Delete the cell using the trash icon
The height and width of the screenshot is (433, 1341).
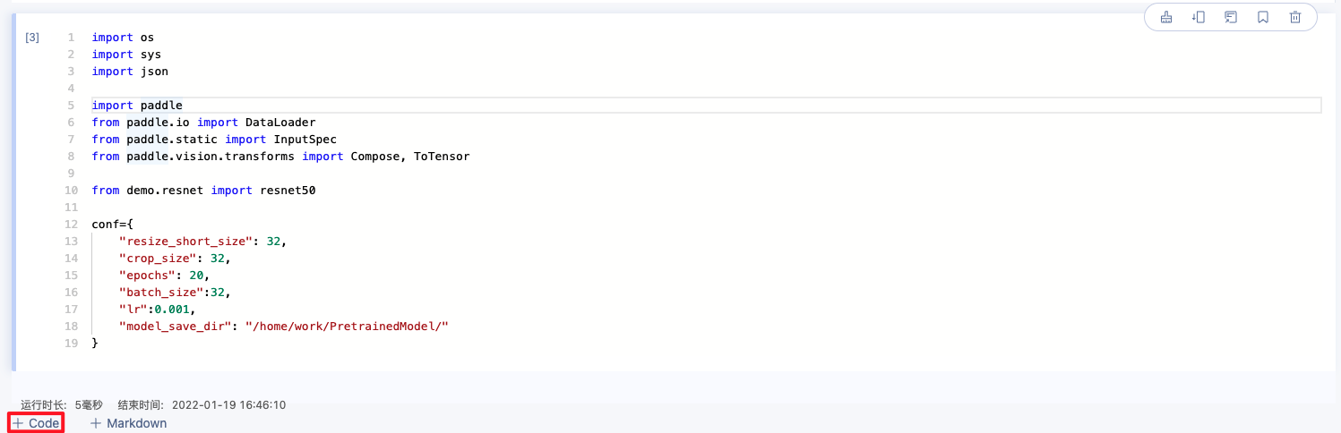tap(1295, 17)
